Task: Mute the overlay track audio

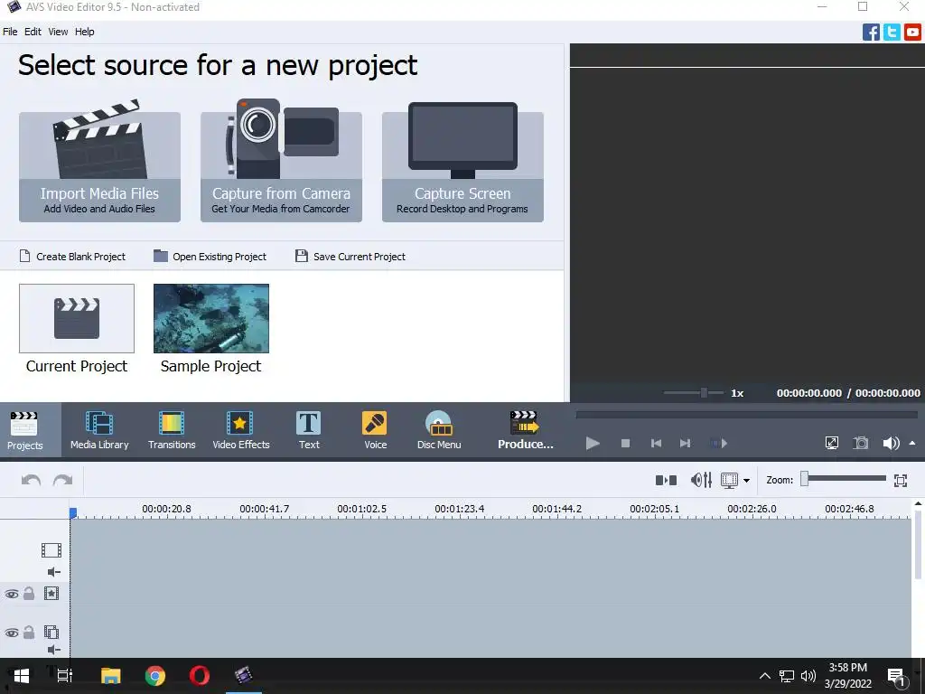Action: (x=53, y=650)
